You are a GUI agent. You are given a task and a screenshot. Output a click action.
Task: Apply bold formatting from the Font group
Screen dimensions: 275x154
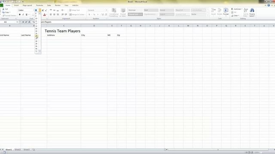point(20,15)
